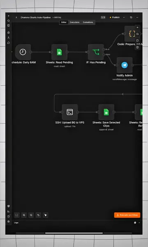Zoom out on the workflow canvas

pos(31,215)
